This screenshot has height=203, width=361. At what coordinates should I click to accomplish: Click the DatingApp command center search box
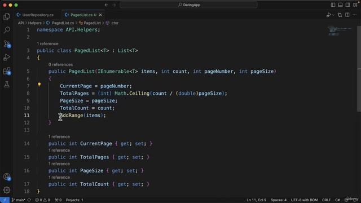(x=189, y=5)
